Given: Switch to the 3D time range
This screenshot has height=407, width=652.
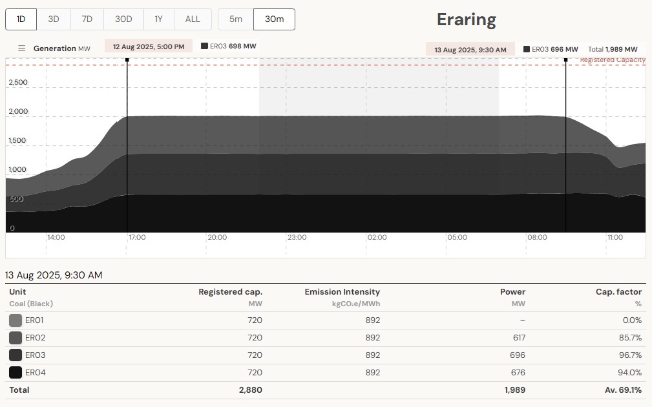Looking at the screenshot, I should (54, 19).
